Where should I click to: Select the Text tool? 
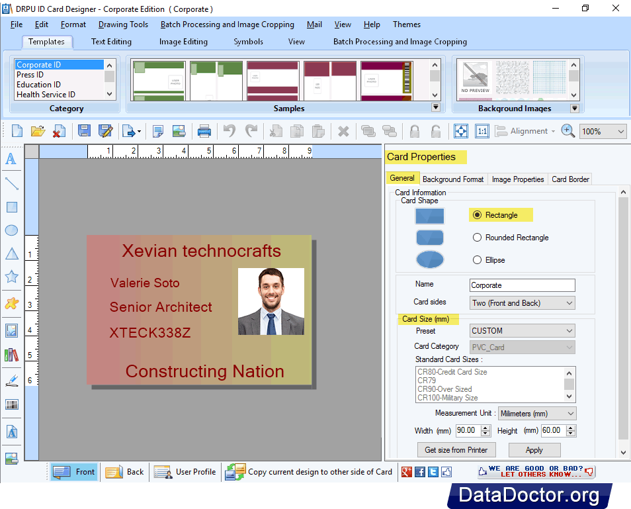point(11,159)
